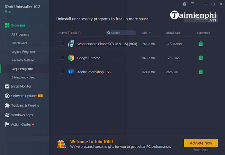This screenshot has height=155, width=225.
Task: Open Bundleware section
Action: (19, 43)
